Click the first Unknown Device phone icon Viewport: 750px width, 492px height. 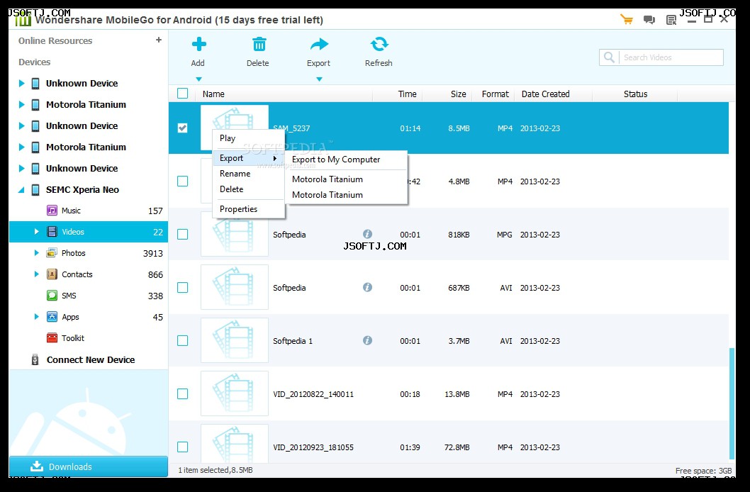pos(35,84)
